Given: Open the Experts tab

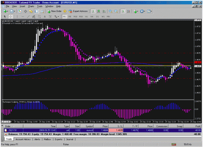Looking at the screenshot, I should 58,139.
